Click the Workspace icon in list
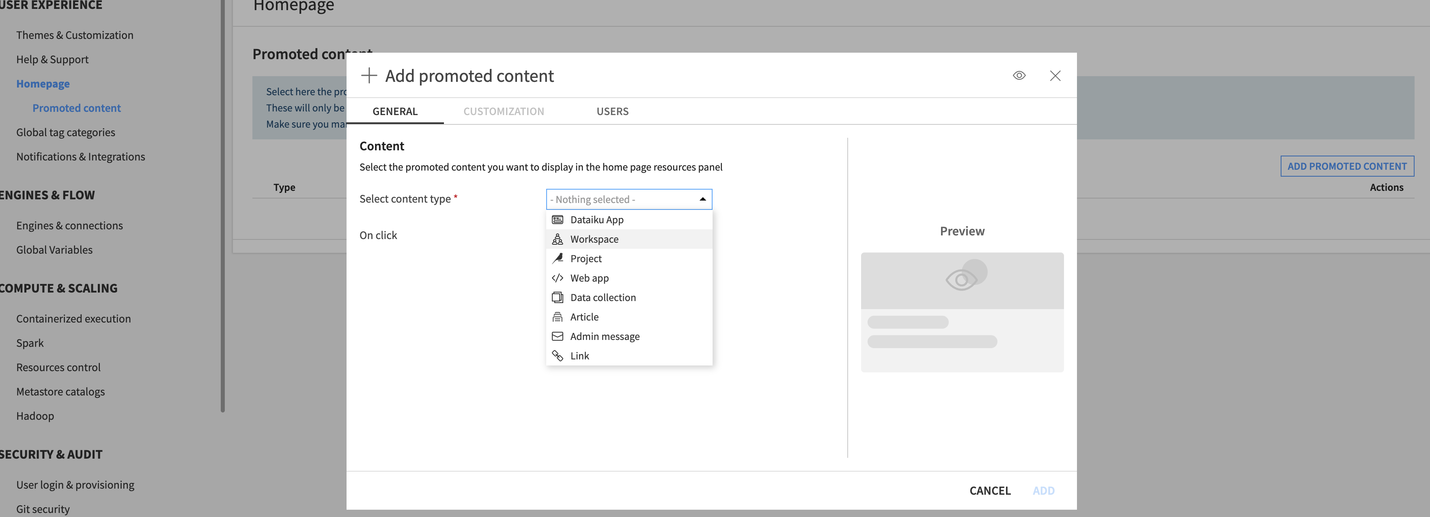Screen dimensions: 1430x517 557,239
